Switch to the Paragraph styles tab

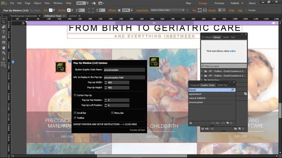[x=194, y=85]
